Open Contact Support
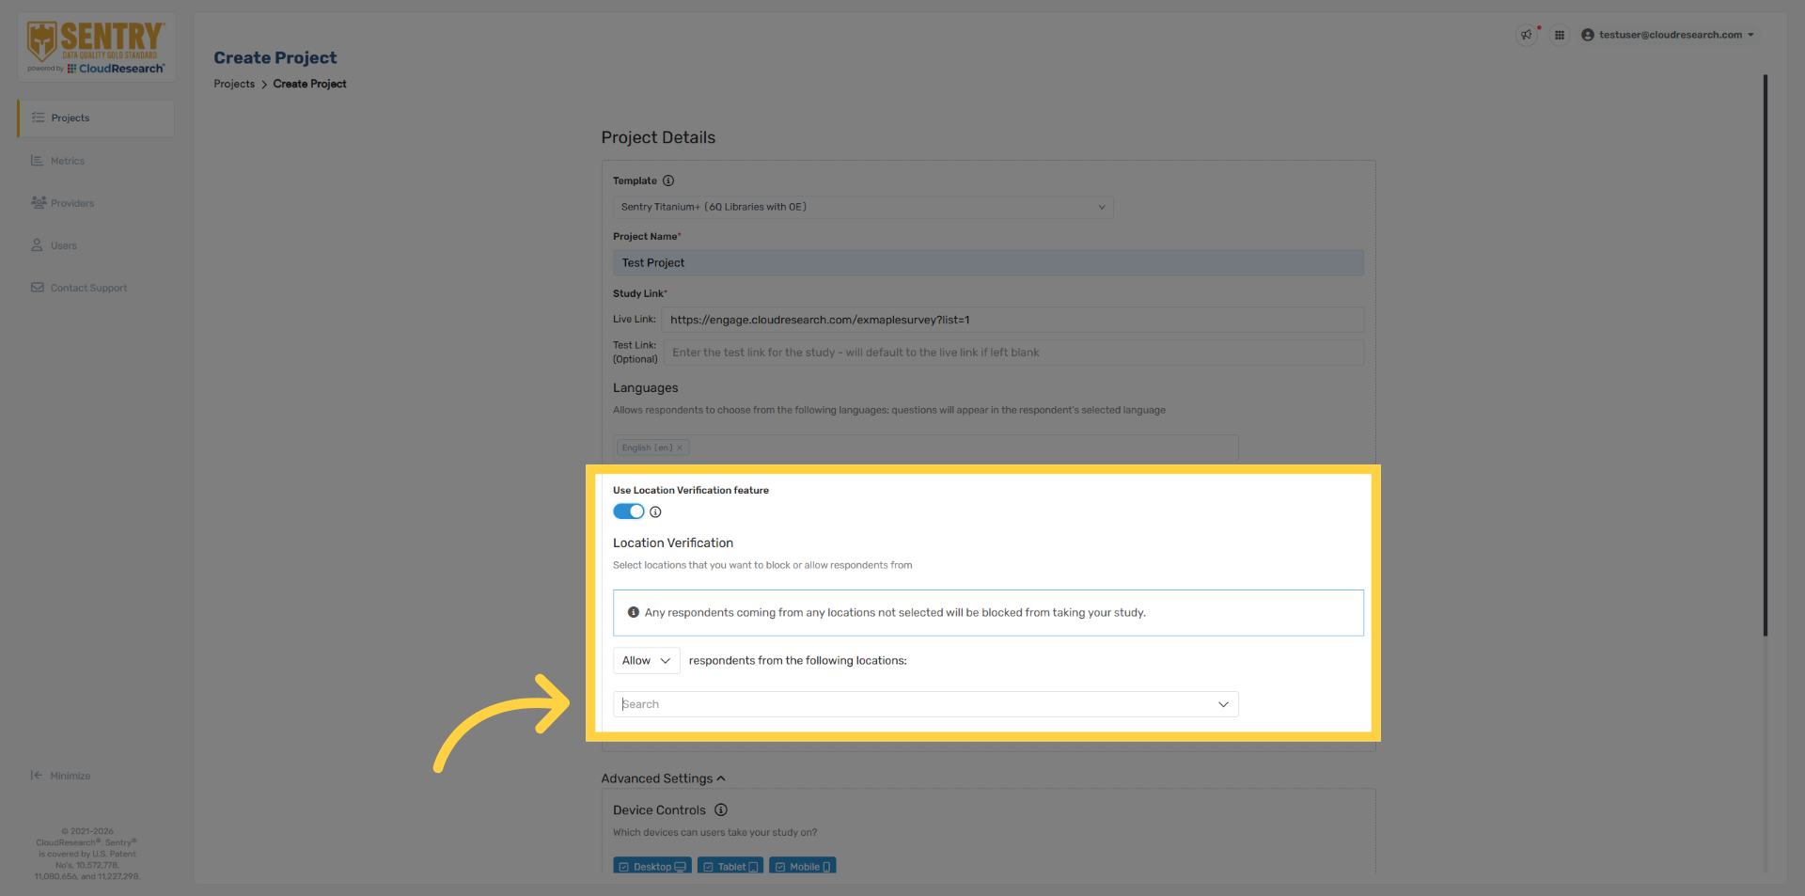Image resolution: width=1805 pixels, height=896 pixels. point(88,288)
